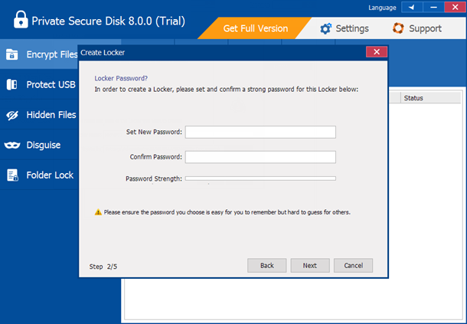Screen dimensions: 467x324
Task: Focus the Set New Password field
Action: pos(260,132)
